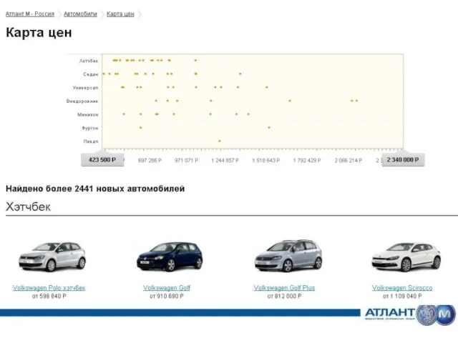
Task: Open the dark blue Volkswagen Golf image
Action: [169, 257]
